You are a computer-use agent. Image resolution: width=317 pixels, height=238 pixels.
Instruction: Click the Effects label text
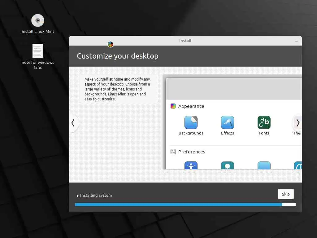(x=228, y=133)
